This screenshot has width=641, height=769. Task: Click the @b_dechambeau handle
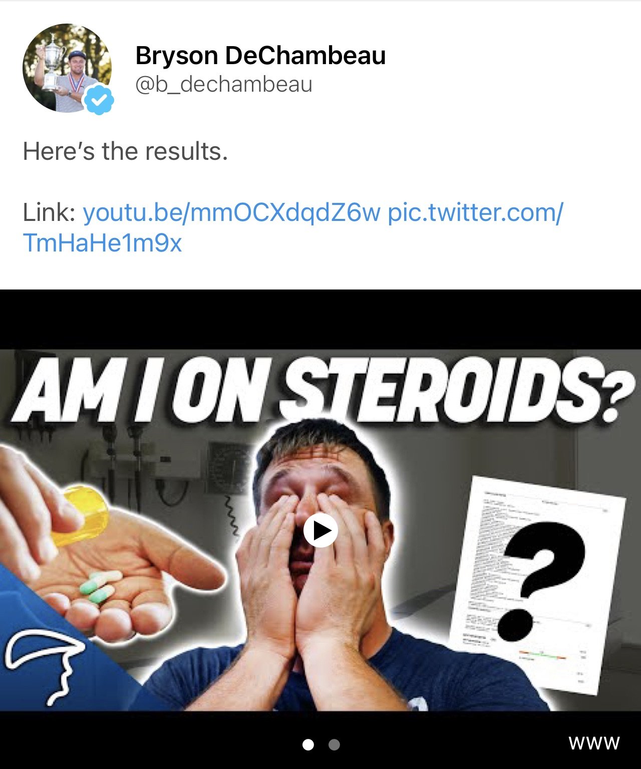pyautogui.click(x=224, y=84)
